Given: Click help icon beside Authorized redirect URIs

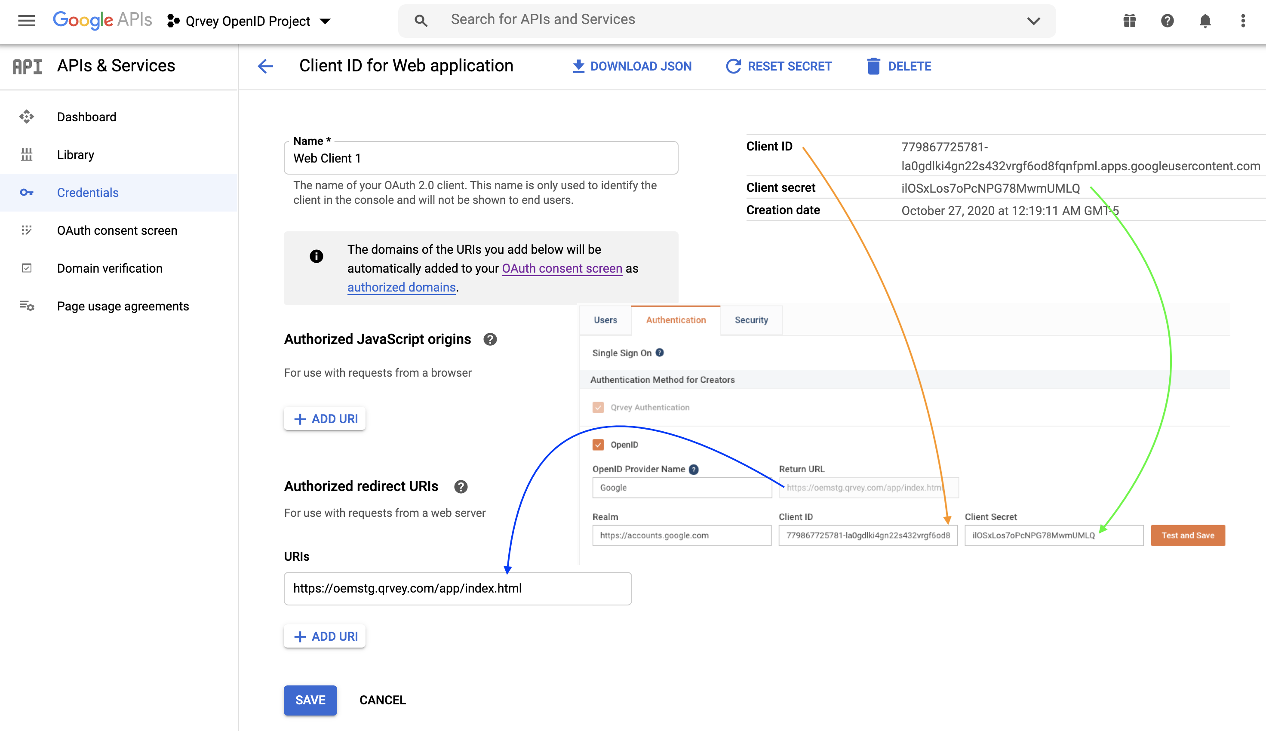Looking at the screenshot, I should [460, 486].
